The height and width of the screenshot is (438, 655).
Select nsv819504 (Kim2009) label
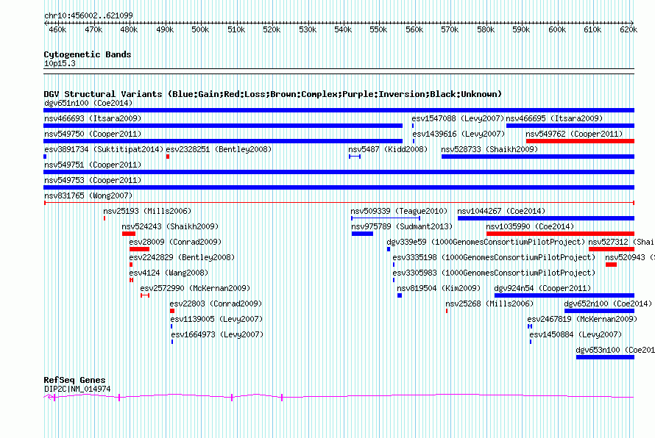click(439, 288)
